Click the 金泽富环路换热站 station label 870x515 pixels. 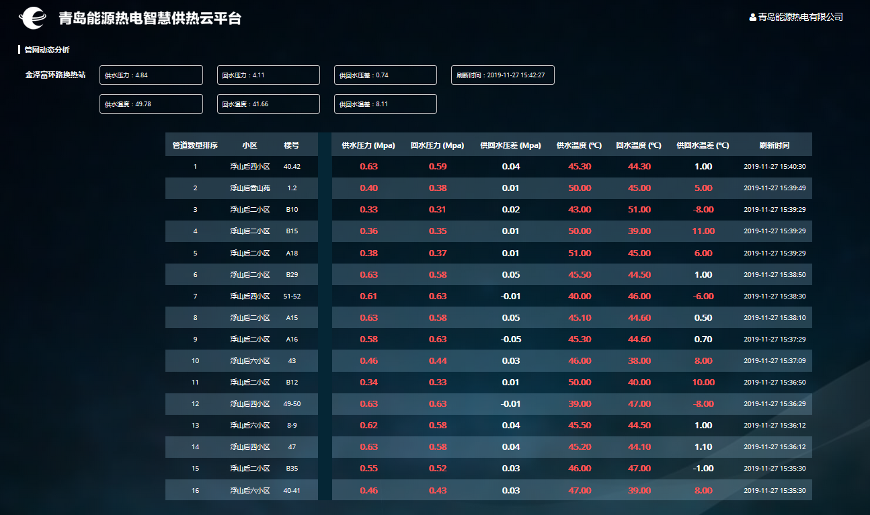[55, 75]
